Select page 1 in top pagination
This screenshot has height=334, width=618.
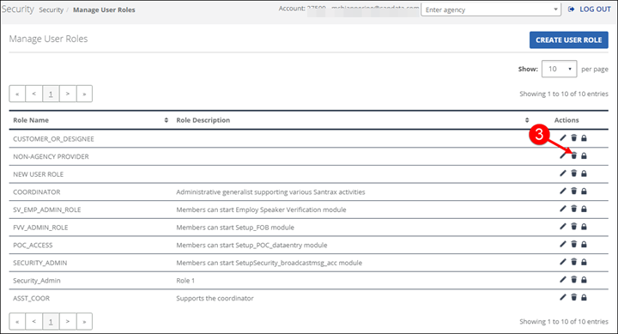(x=51, y=94)
